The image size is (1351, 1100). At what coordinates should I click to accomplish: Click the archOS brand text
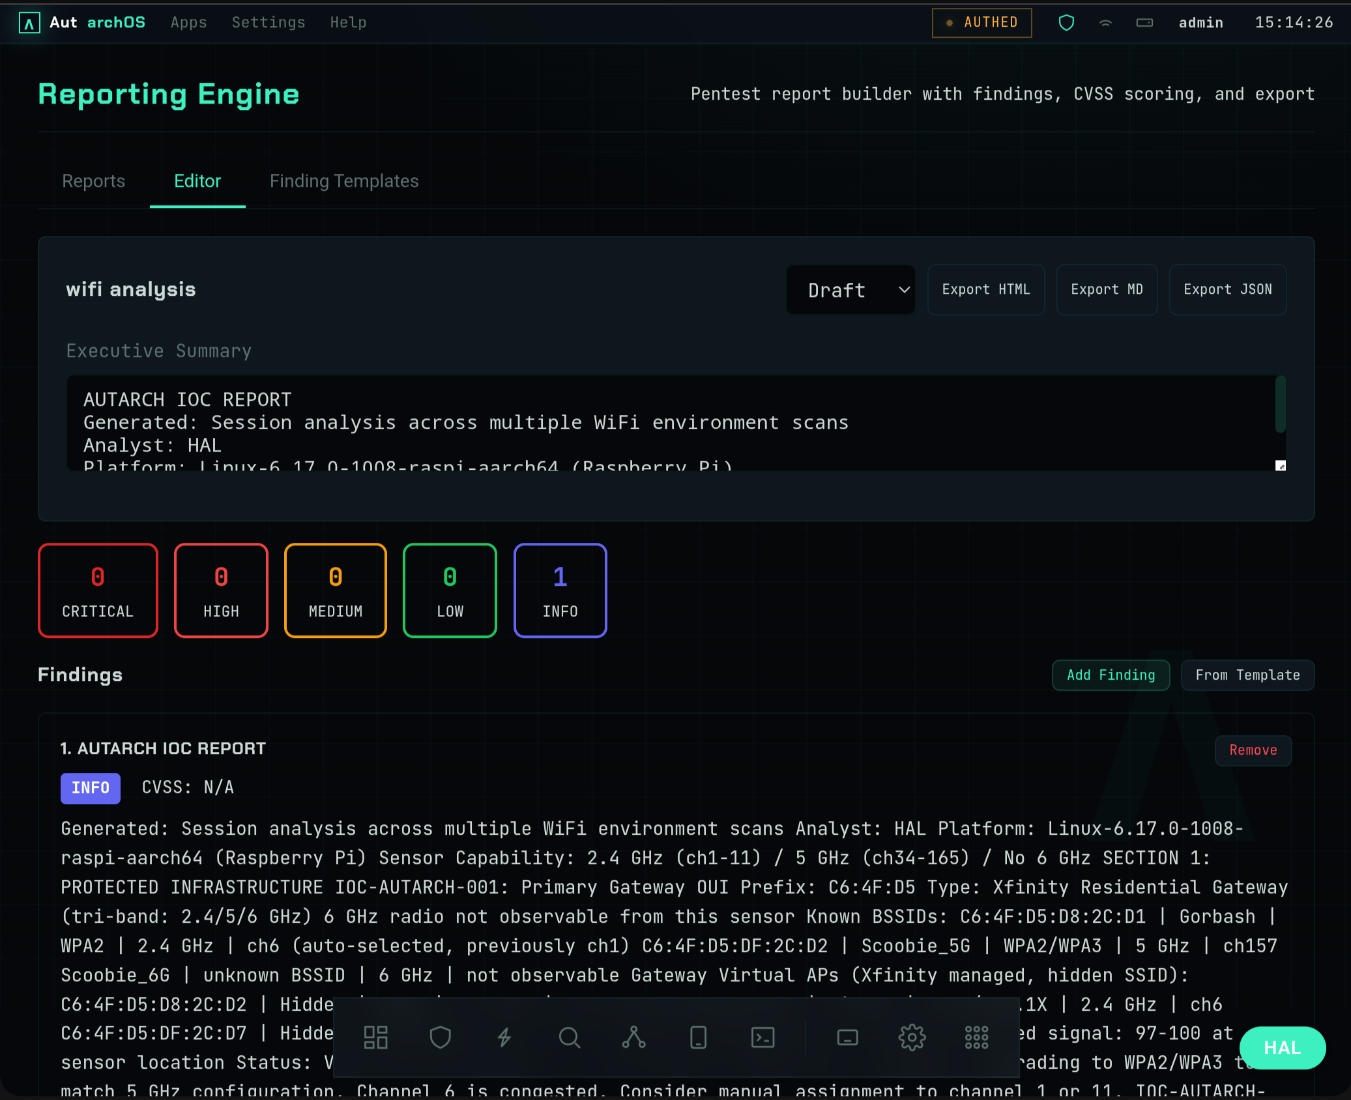(x=117, y=23)
